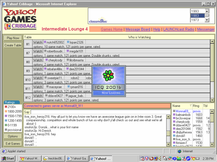The image size is (217, 162).
Task: Click the Internet zone globe in the status bar
Action: click(180, 151)
